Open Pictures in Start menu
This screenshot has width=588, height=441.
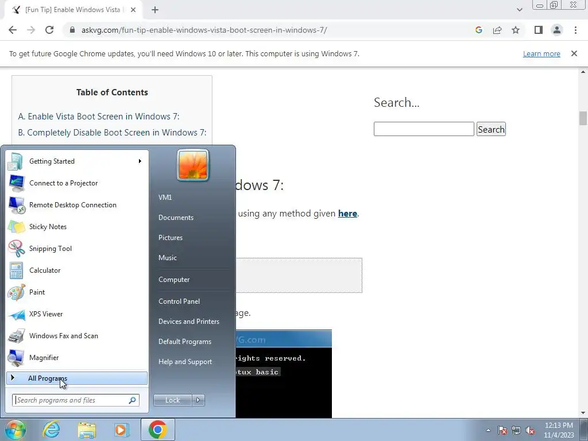tap(171, 238)
